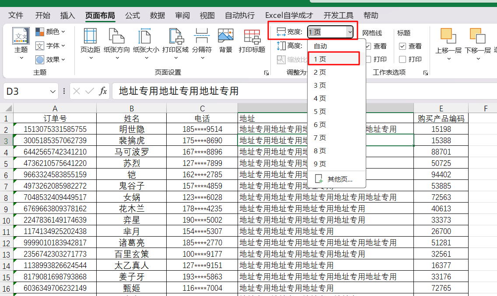Click the Background (背景) button
Image resolution: width=497 pixels, height=296 pixels.
226,41
